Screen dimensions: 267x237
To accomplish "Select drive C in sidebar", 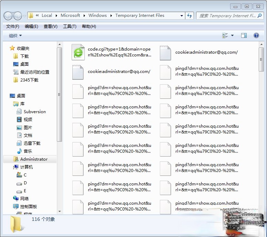I will (21, 175).
